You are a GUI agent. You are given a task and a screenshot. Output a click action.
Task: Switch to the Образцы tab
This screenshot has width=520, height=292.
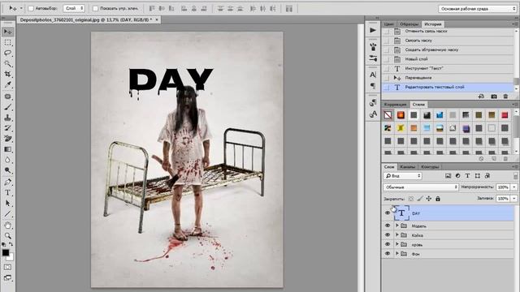point(409,24)
